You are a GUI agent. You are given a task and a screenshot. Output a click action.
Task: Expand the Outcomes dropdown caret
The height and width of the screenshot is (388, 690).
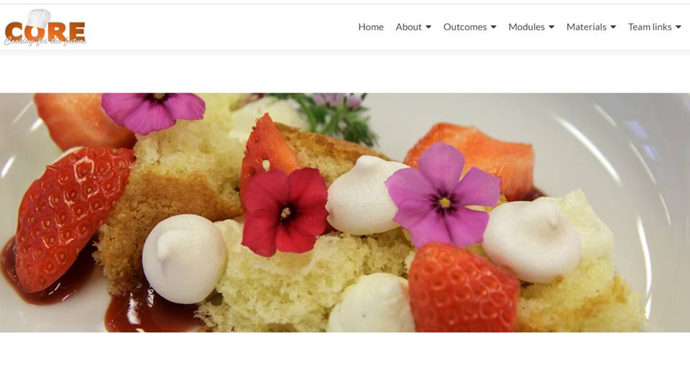494,27
